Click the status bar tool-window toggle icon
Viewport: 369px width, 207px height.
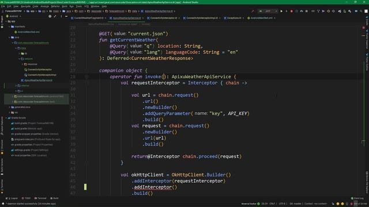pos(3,204)
